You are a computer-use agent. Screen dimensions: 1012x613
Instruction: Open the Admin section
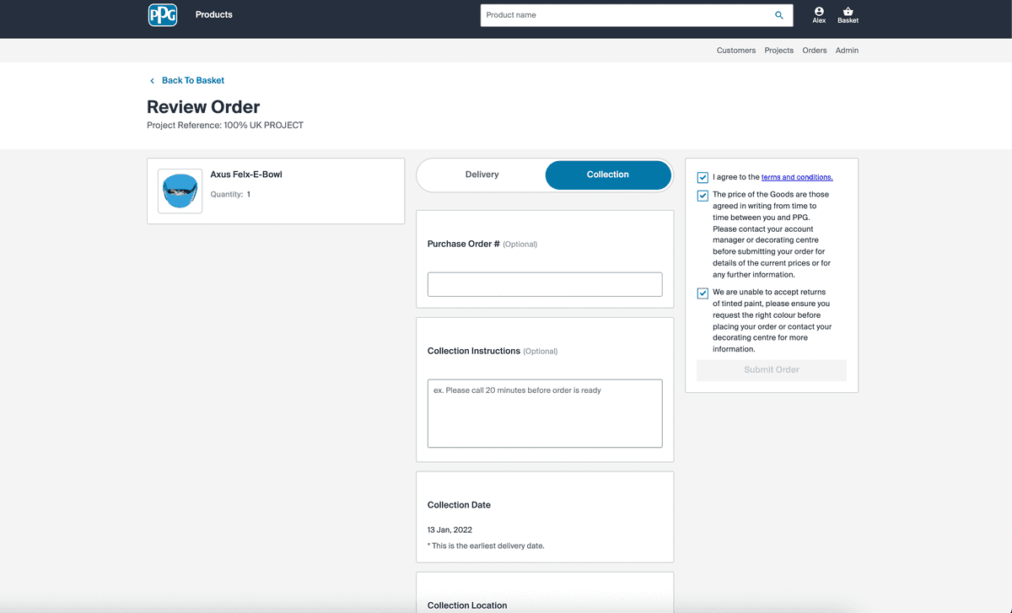[x=847, y=51]
